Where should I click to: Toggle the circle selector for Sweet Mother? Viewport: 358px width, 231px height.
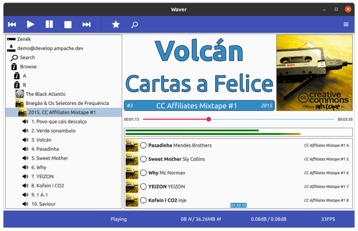coord(143,159)
